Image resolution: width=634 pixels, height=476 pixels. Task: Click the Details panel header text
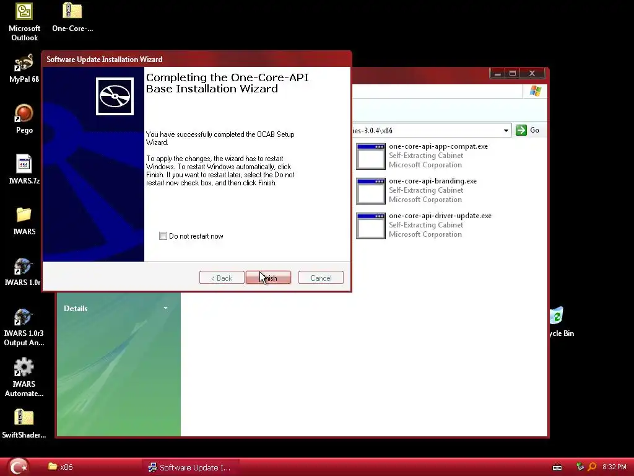[76, 309]
